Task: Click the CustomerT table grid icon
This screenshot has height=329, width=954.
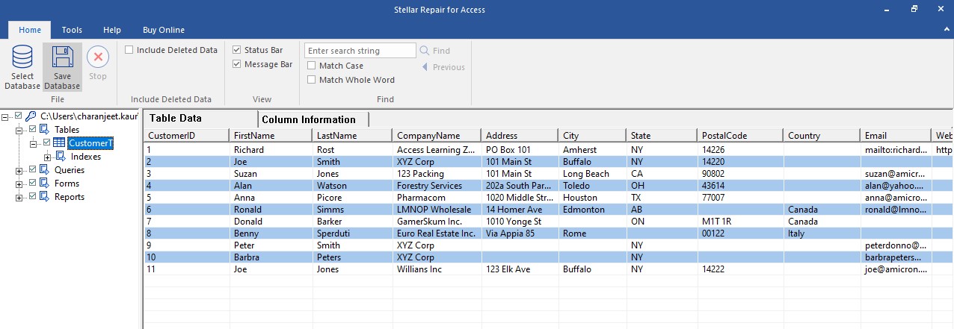Action: pyautogui.click(x=59, y=143)
